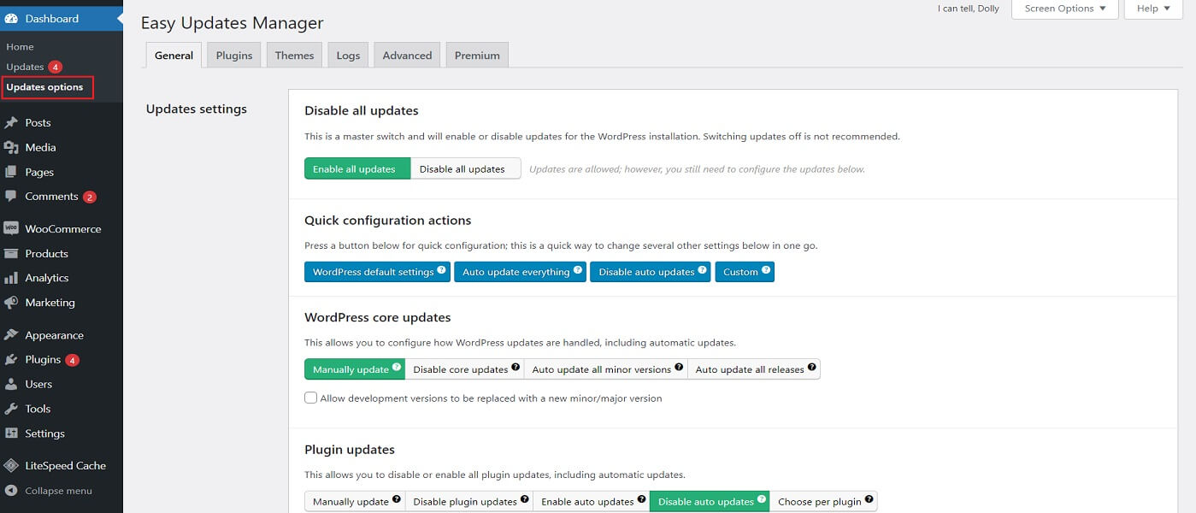Click help icon on Disable auto updates quick action
1196x513 pixels.
703,270
